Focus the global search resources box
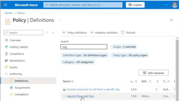179x101 pixels. (x=83, y=5)
